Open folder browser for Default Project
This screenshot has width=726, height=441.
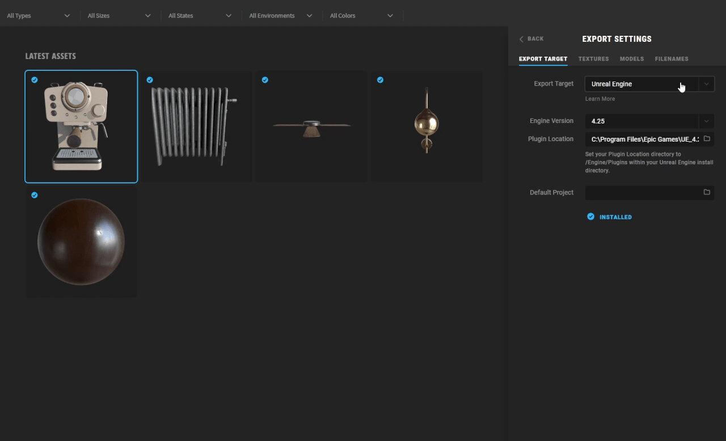tap(707, 192)
